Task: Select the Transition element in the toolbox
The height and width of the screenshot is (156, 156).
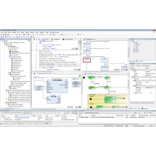Action: pyautogui.click(x=137, y=44)
